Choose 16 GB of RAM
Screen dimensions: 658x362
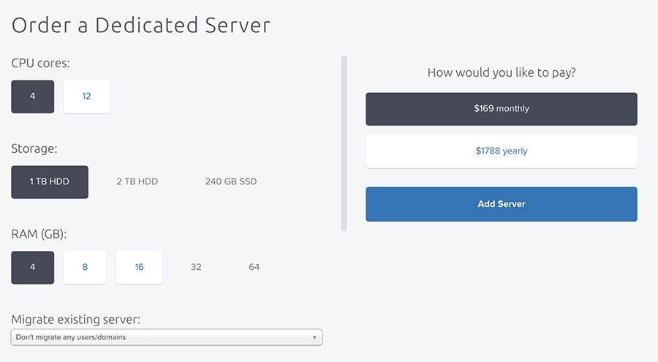click(139, 268)
